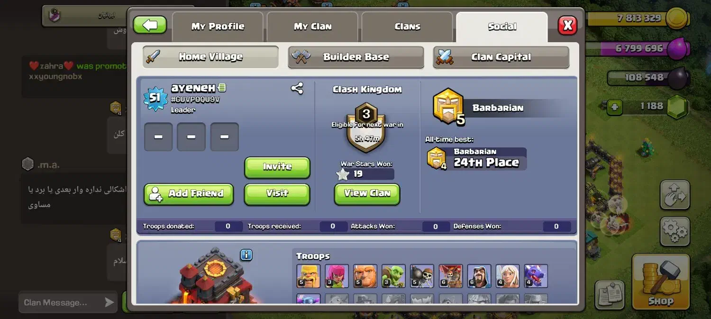Select the Archer troop icon
The width and height of the screenshot is (711, 319).
click(337, 276)
